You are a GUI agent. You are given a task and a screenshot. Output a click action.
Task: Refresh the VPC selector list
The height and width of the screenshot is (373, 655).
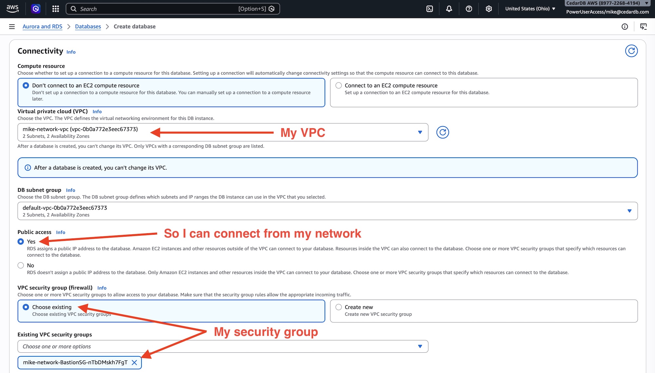(442, 132)
